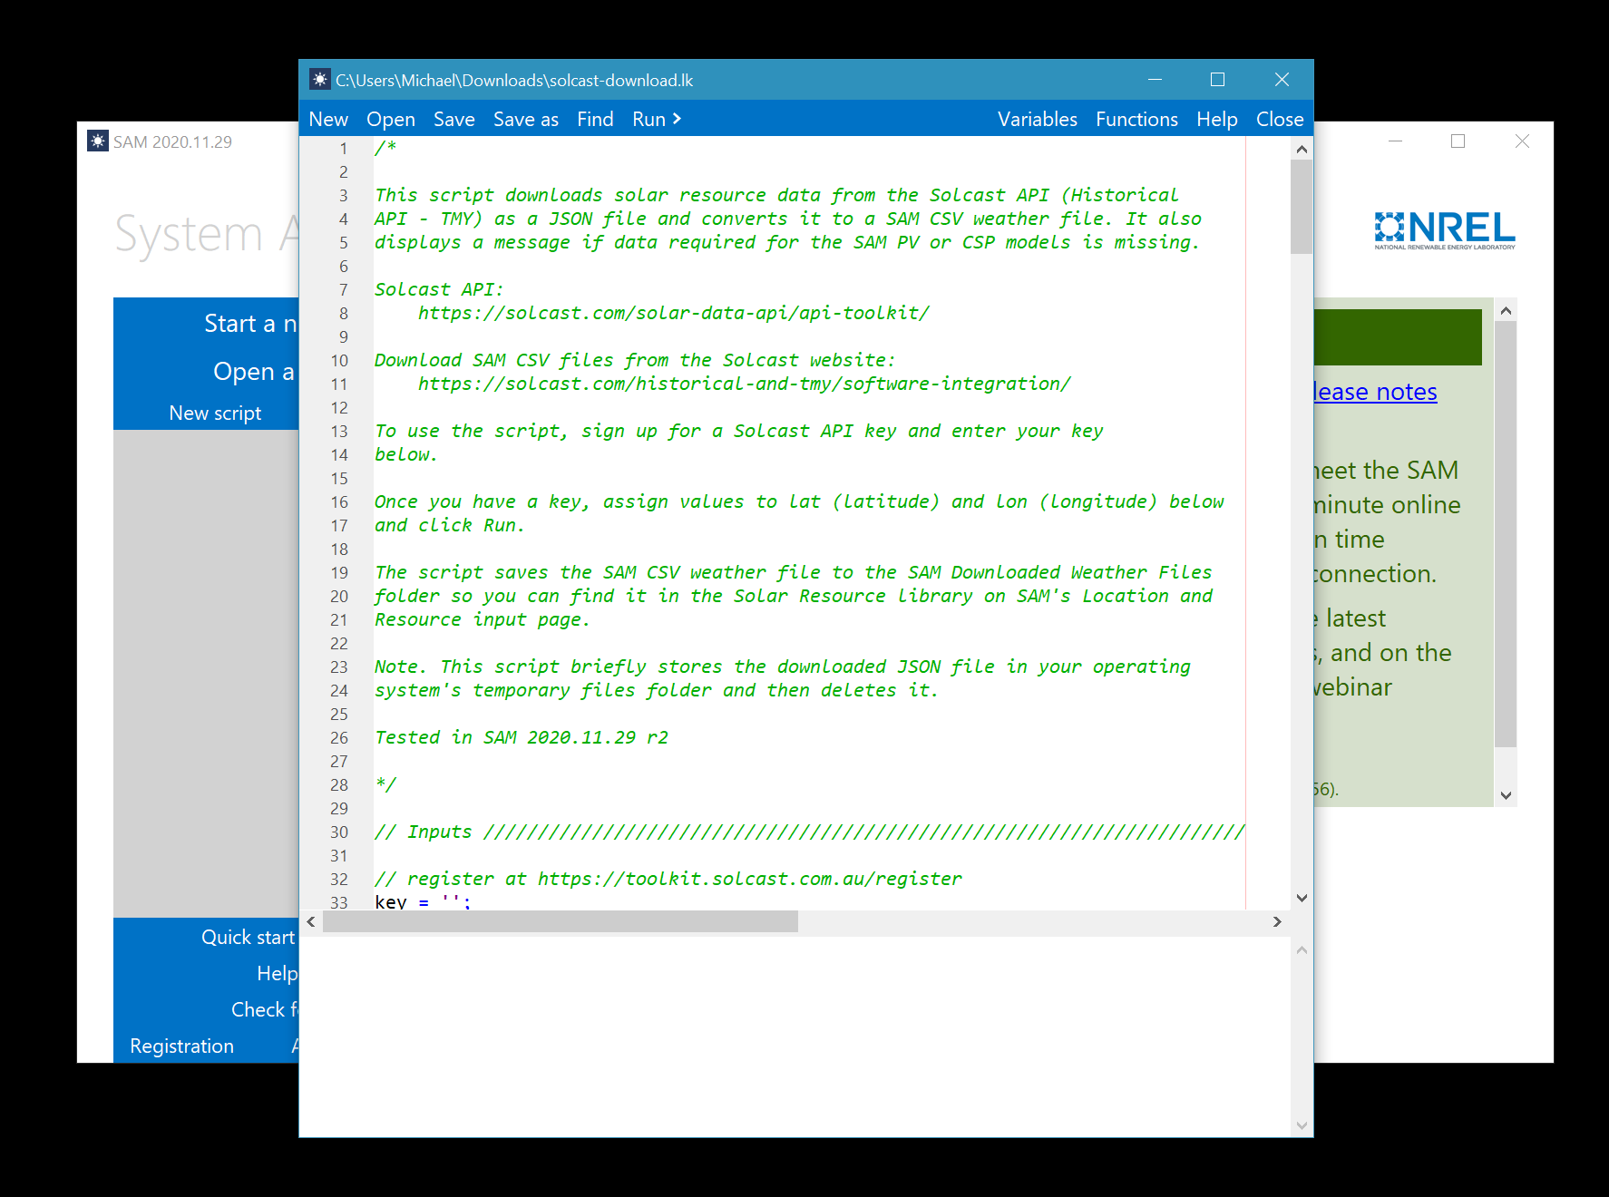Image resolution: width=1609 pixels, height=1197 pixels.
Task: Click the release notes link in SAM
Action: [1376, 392]
